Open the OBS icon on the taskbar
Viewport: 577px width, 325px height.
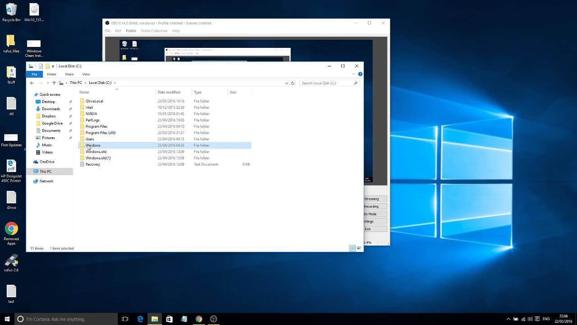click(214, 319)
